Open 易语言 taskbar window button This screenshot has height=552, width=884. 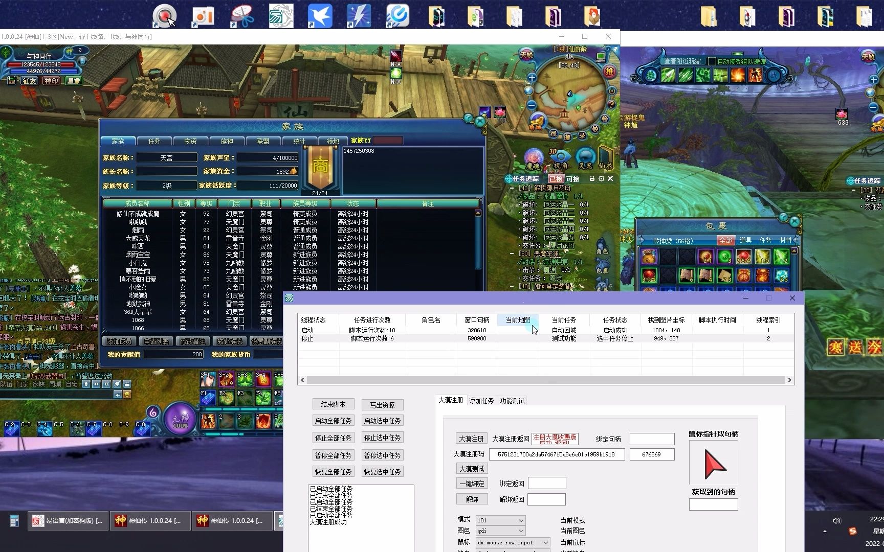[x=68, y=521]
